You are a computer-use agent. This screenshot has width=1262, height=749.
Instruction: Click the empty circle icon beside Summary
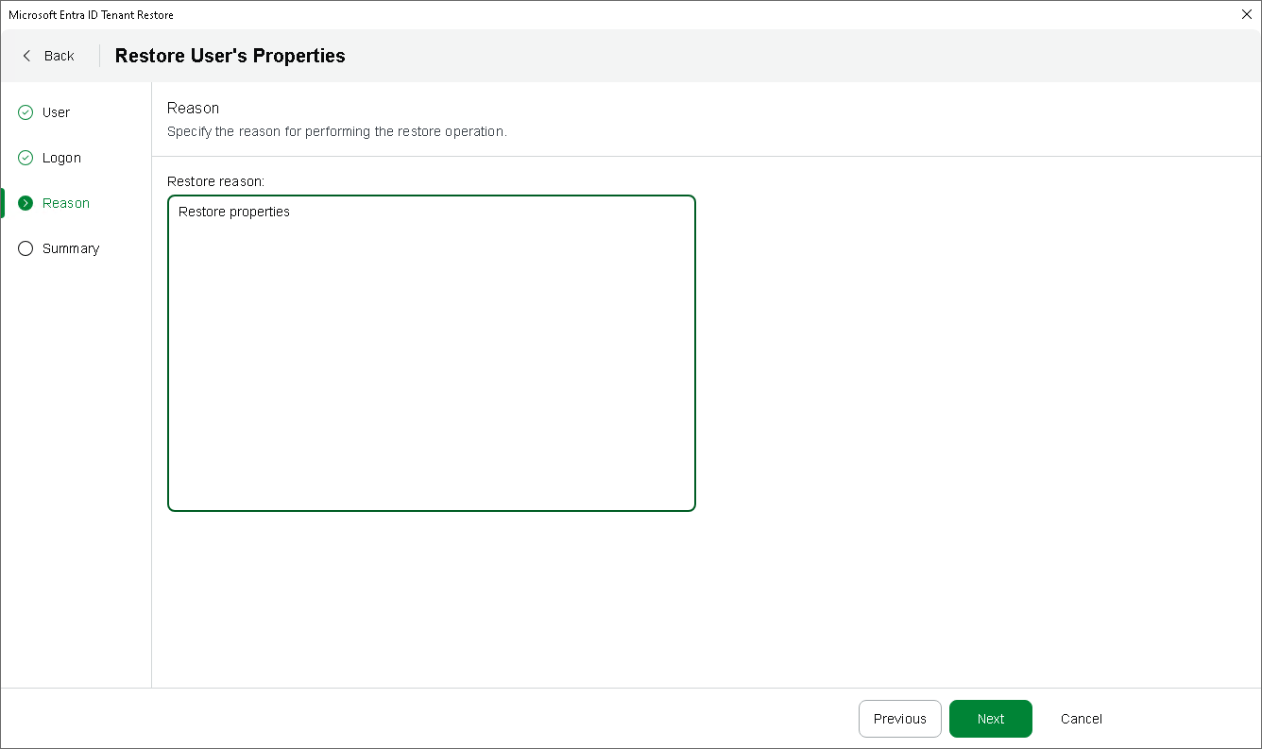(x=26, y=248)
